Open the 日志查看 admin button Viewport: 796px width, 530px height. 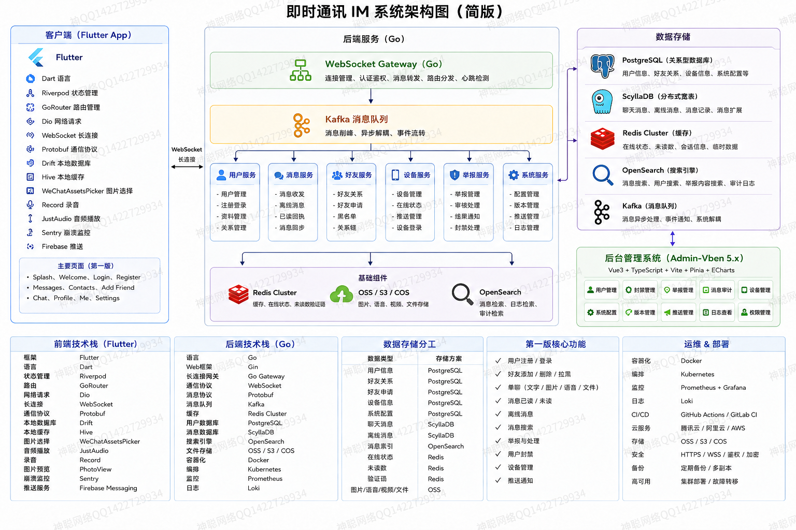[x=717, y=313]
